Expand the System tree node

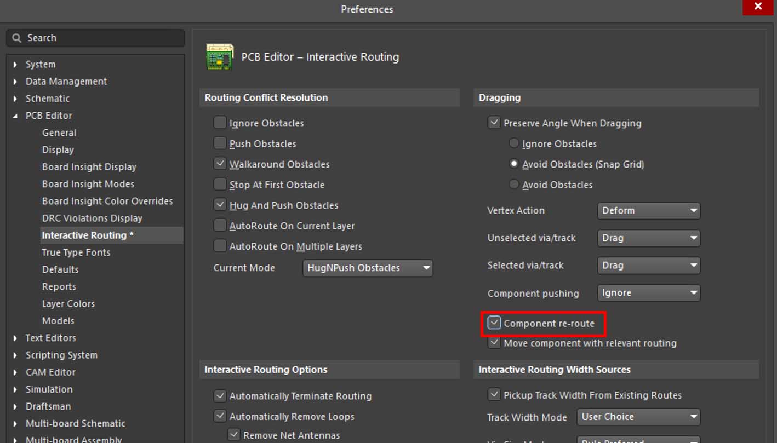(15, 65)
